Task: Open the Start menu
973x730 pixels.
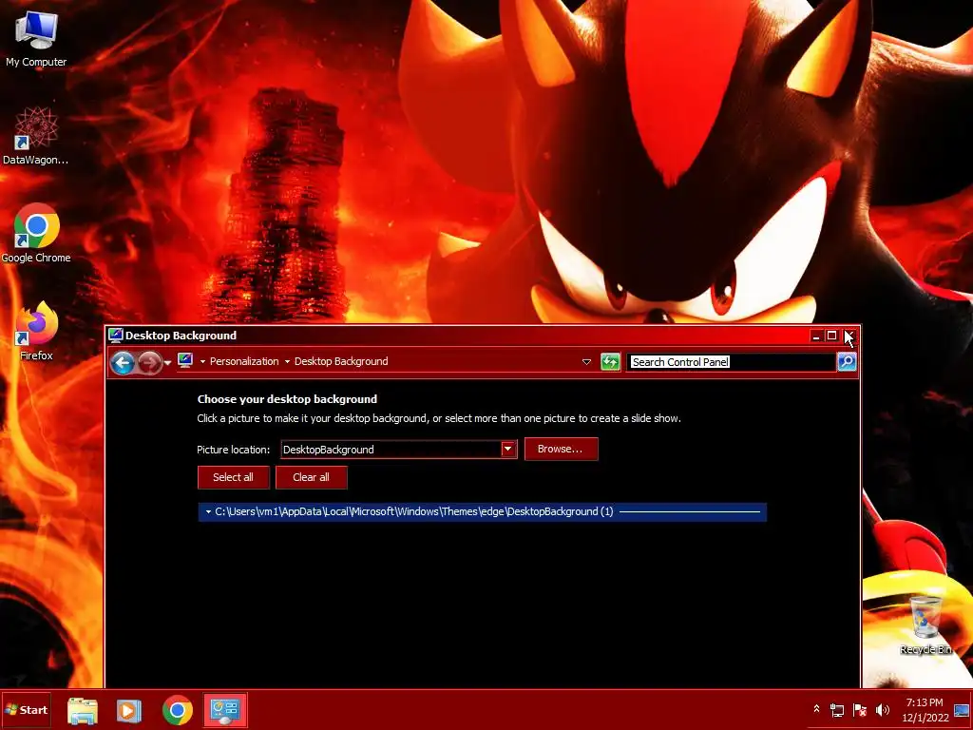Action: point(26,710)
